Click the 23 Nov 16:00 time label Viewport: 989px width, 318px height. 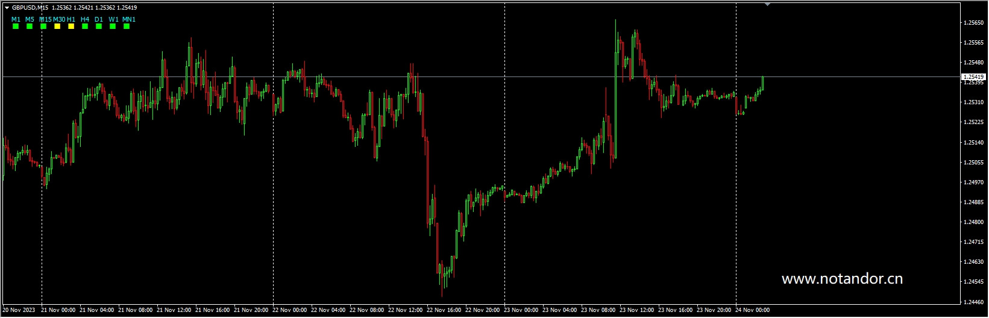[676, 311]
